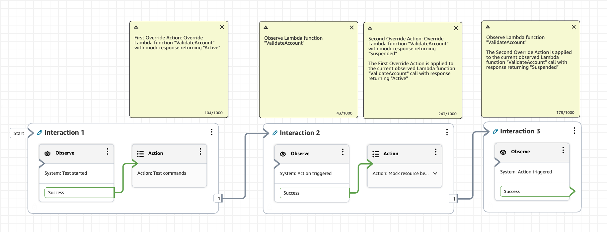Open Observe block menu in Interaction 3

point(563,150)
